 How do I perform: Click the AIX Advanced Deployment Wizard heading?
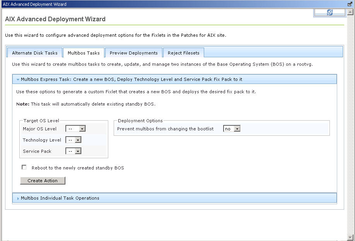pos(55,19)
